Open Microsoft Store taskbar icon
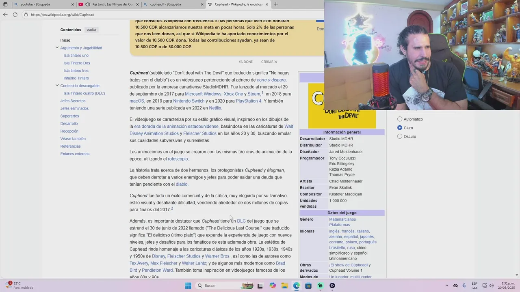Screen dimensions: 520x292 coord(308,286)
